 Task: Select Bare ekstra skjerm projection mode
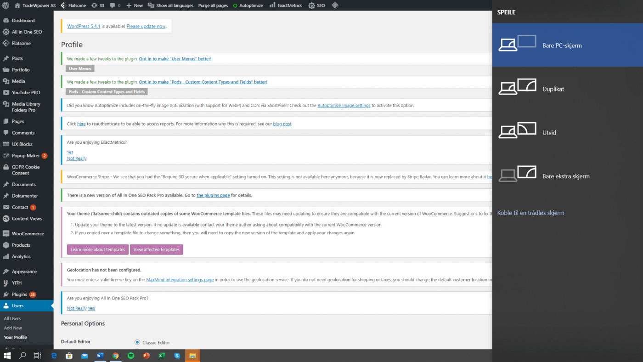point(568,176)
